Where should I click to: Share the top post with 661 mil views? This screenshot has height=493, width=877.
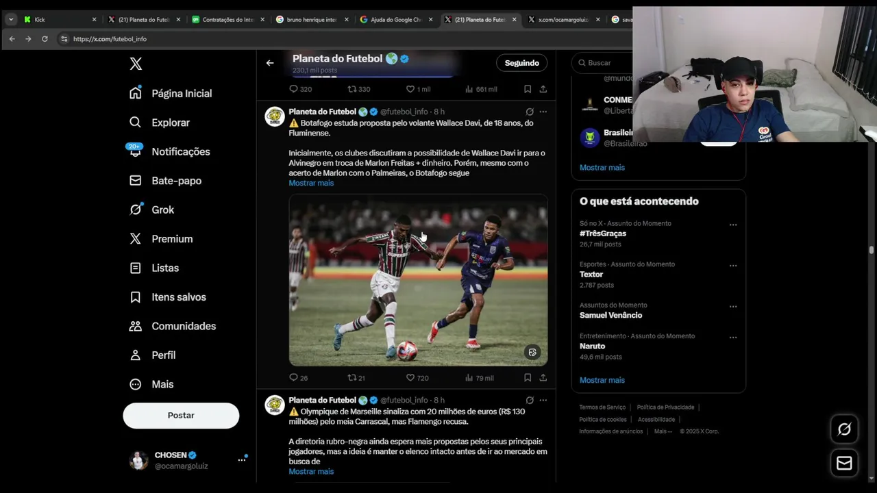543,89
